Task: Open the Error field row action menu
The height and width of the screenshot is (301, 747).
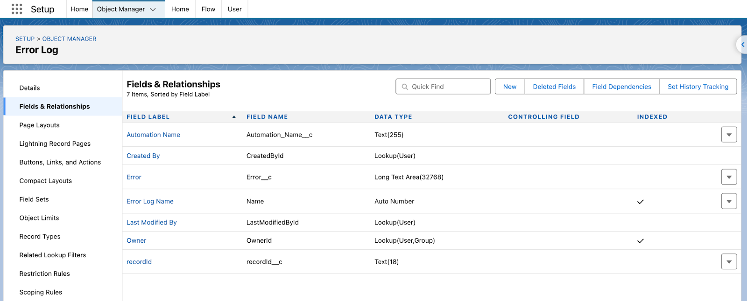Action: (728, 177)
